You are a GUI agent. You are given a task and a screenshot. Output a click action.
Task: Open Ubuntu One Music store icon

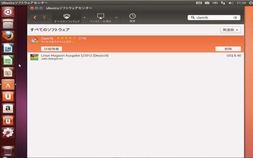tap(8, 121)
